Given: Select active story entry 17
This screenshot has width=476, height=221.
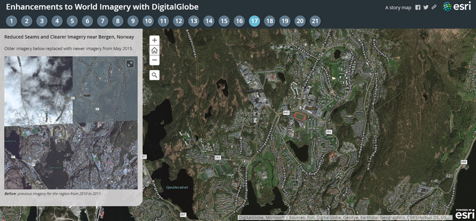Looking at the screenshot, I should click(x=255, y=21).
